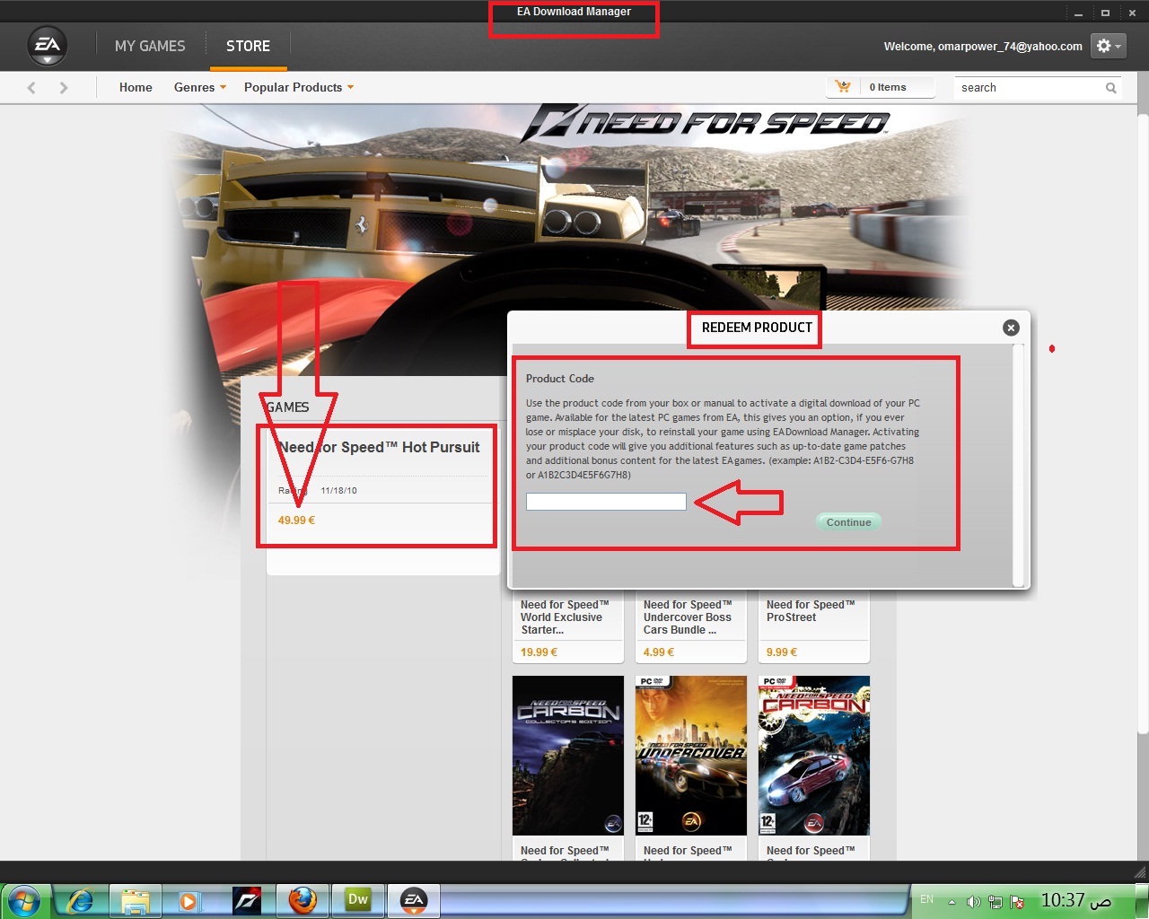Click the 4.99 € price label
Viewport: 1149px width, 919px height.
(659, 652)
